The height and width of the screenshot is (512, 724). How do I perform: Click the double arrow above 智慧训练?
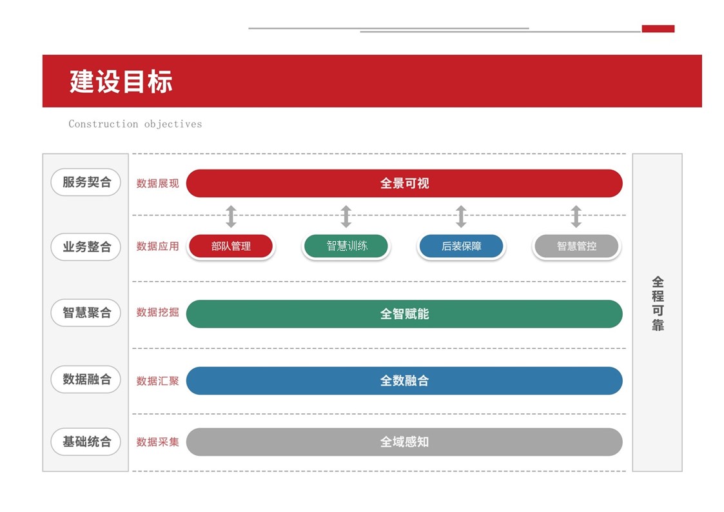(x=346, y=217)
